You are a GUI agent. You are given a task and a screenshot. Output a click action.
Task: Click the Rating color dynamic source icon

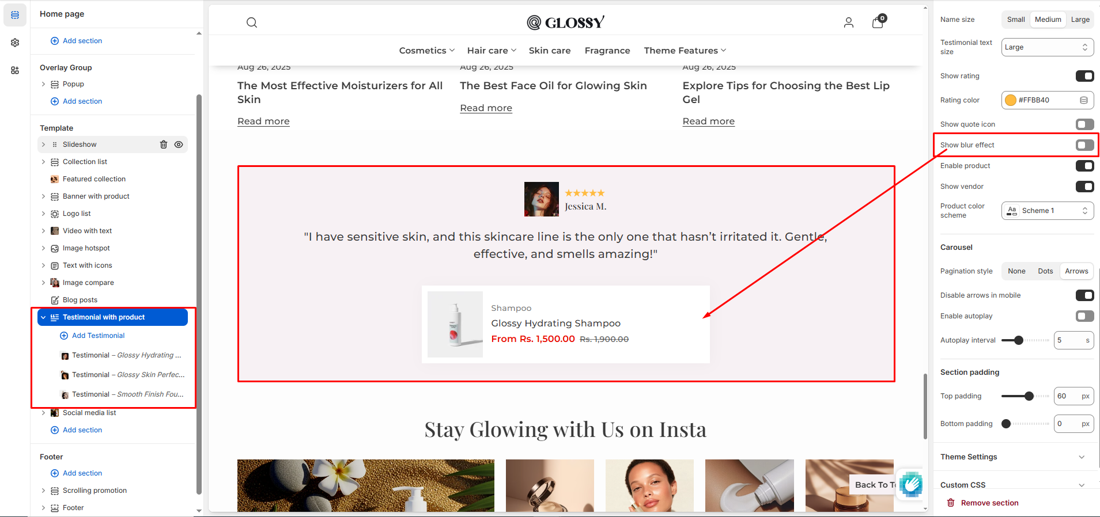click(1084, 100)
